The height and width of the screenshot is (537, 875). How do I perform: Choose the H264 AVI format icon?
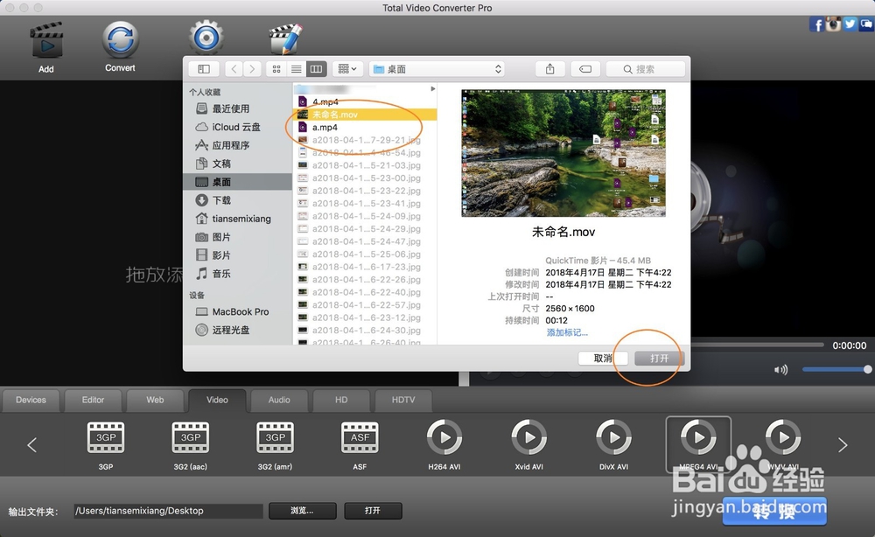pos(444,437)
